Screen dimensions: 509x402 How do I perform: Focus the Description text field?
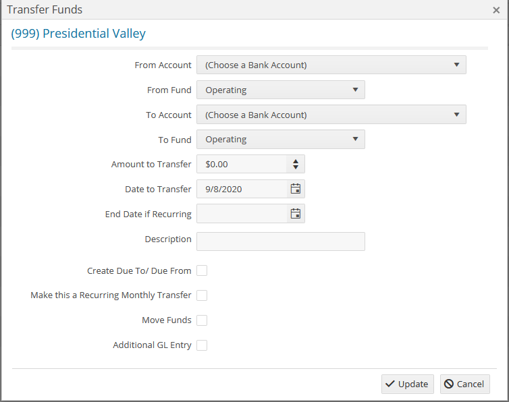tap(280, 241)
